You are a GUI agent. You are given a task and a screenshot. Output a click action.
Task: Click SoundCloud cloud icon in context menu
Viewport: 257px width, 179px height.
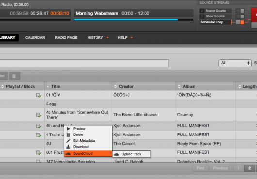pos(68,154)
